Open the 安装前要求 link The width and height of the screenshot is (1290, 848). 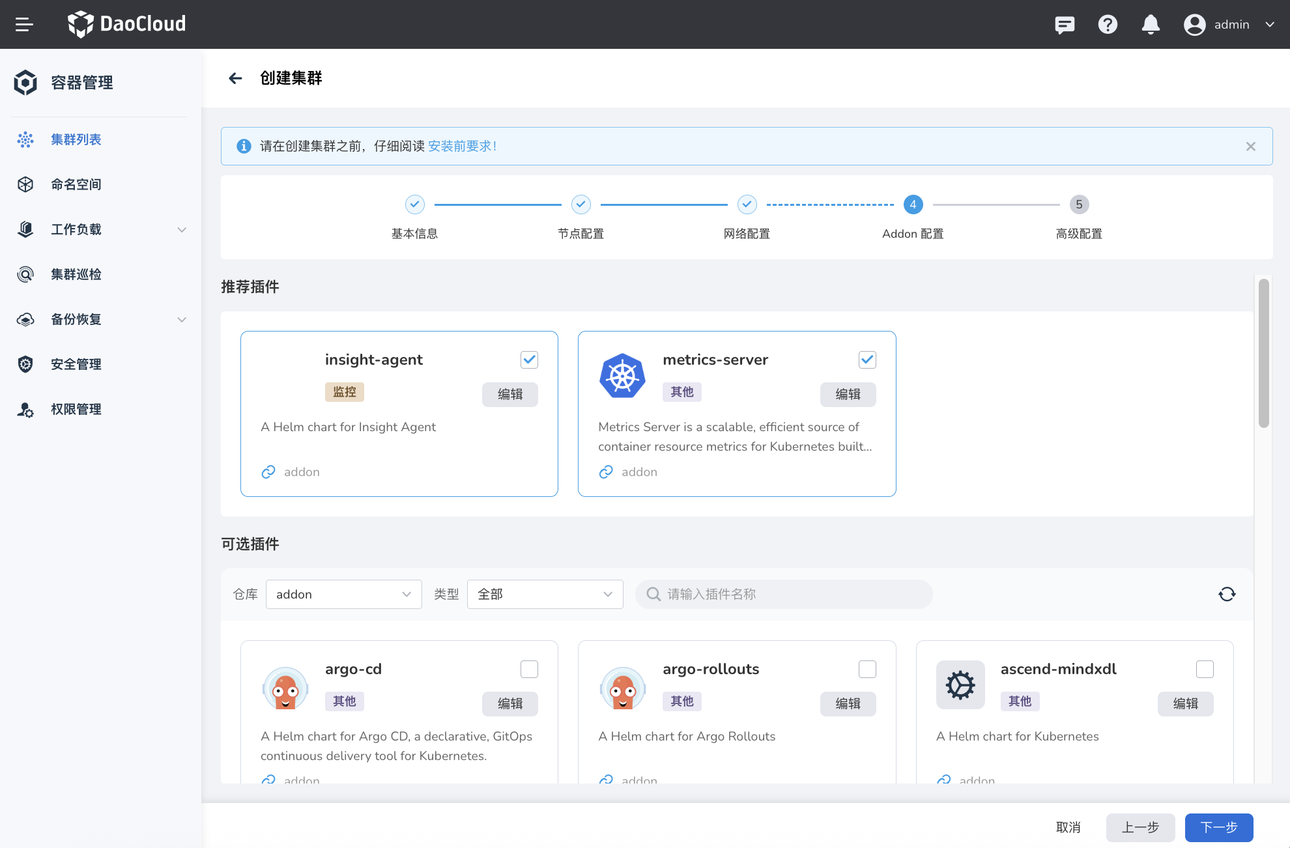(x=461, y=147)
